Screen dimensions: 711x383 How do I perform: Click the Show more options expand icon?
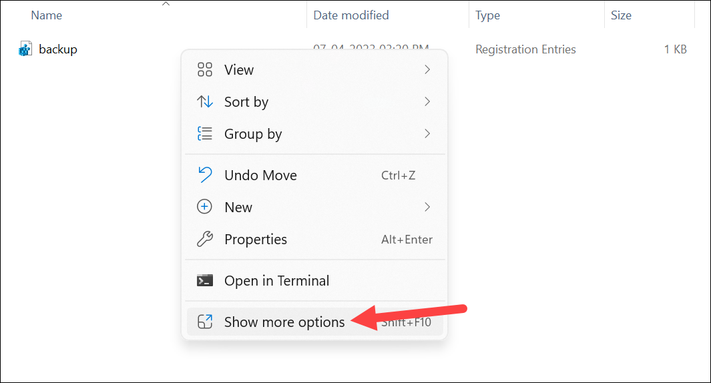pos(204,322)
